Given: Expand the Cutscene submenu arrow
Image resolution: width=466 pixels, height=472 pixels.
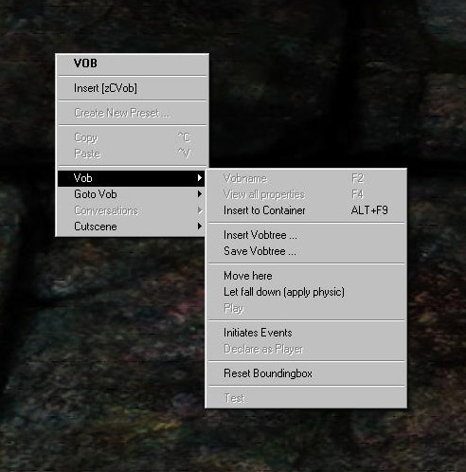Looking at the screenshot, I should click(x=200, y=227).
